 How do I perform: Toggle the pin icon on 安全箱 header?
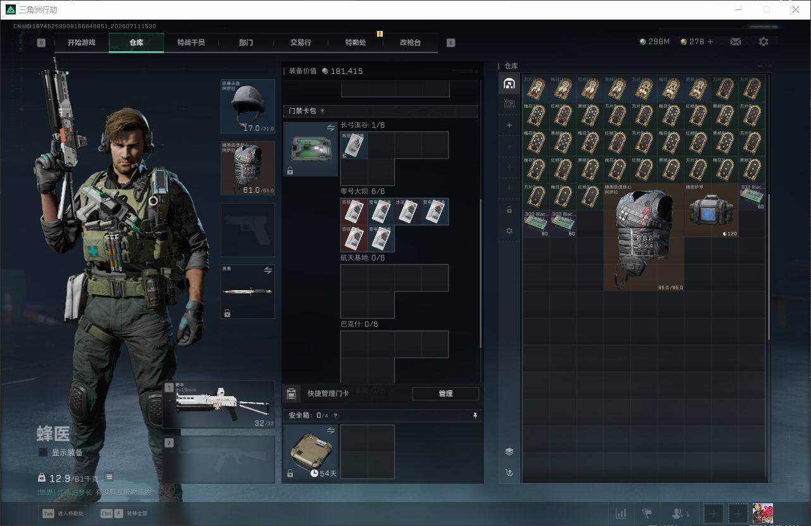475,415
